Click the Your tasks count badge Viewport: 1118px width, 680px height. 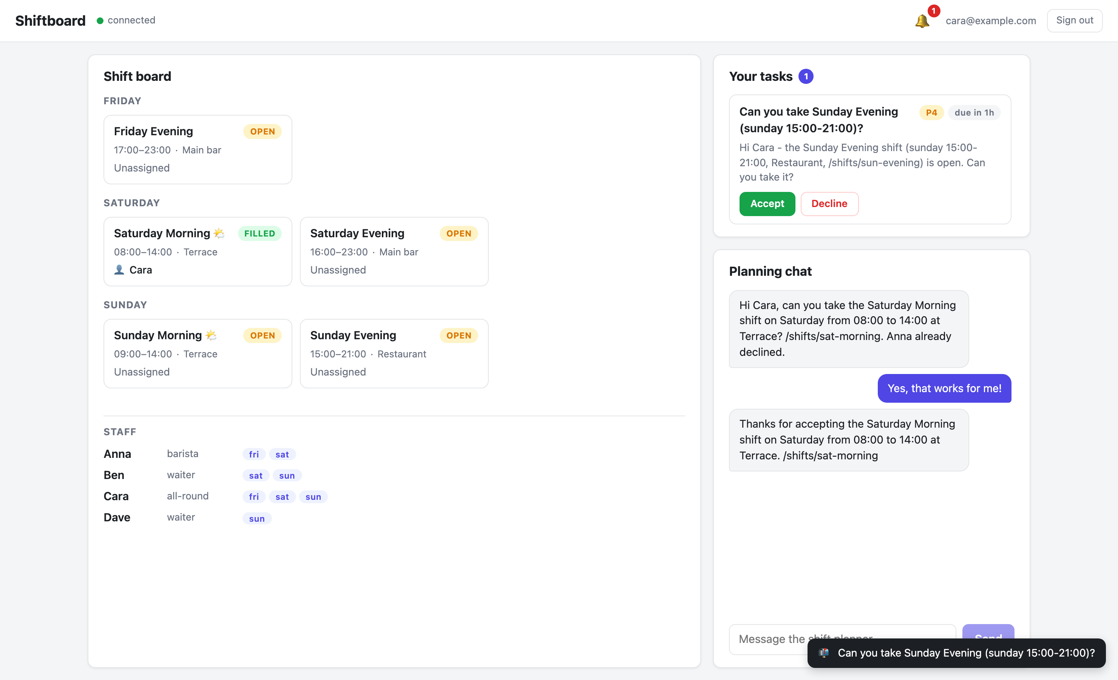point(806,76)
